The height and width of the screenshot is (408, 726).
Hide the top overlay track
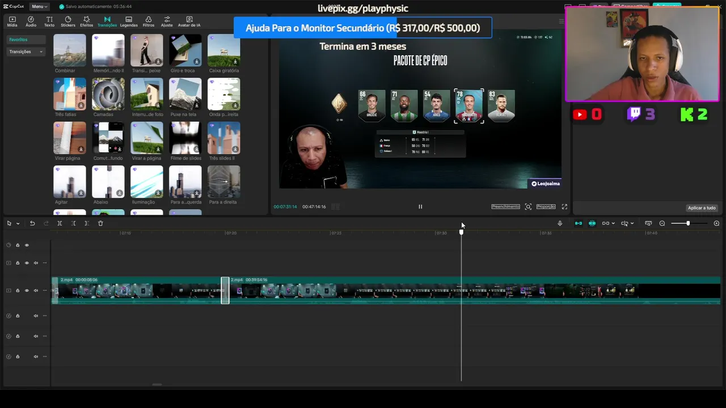pyautogui.click(x=27, y=245)
